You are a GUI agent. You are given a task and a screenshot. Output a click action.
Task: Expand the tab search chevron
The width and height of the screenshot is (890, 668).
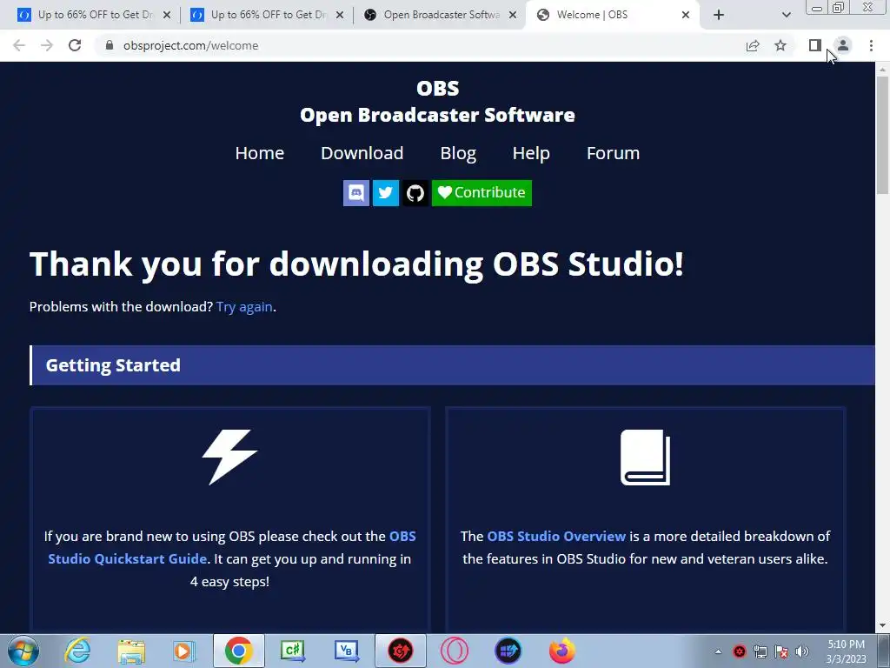[x=786, y=15]
